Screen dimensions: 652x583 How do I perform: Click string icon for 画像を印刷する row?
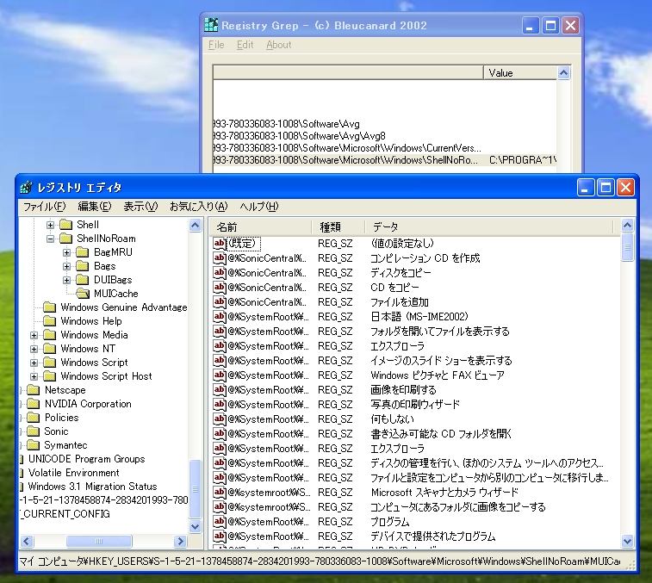point(220,389)
